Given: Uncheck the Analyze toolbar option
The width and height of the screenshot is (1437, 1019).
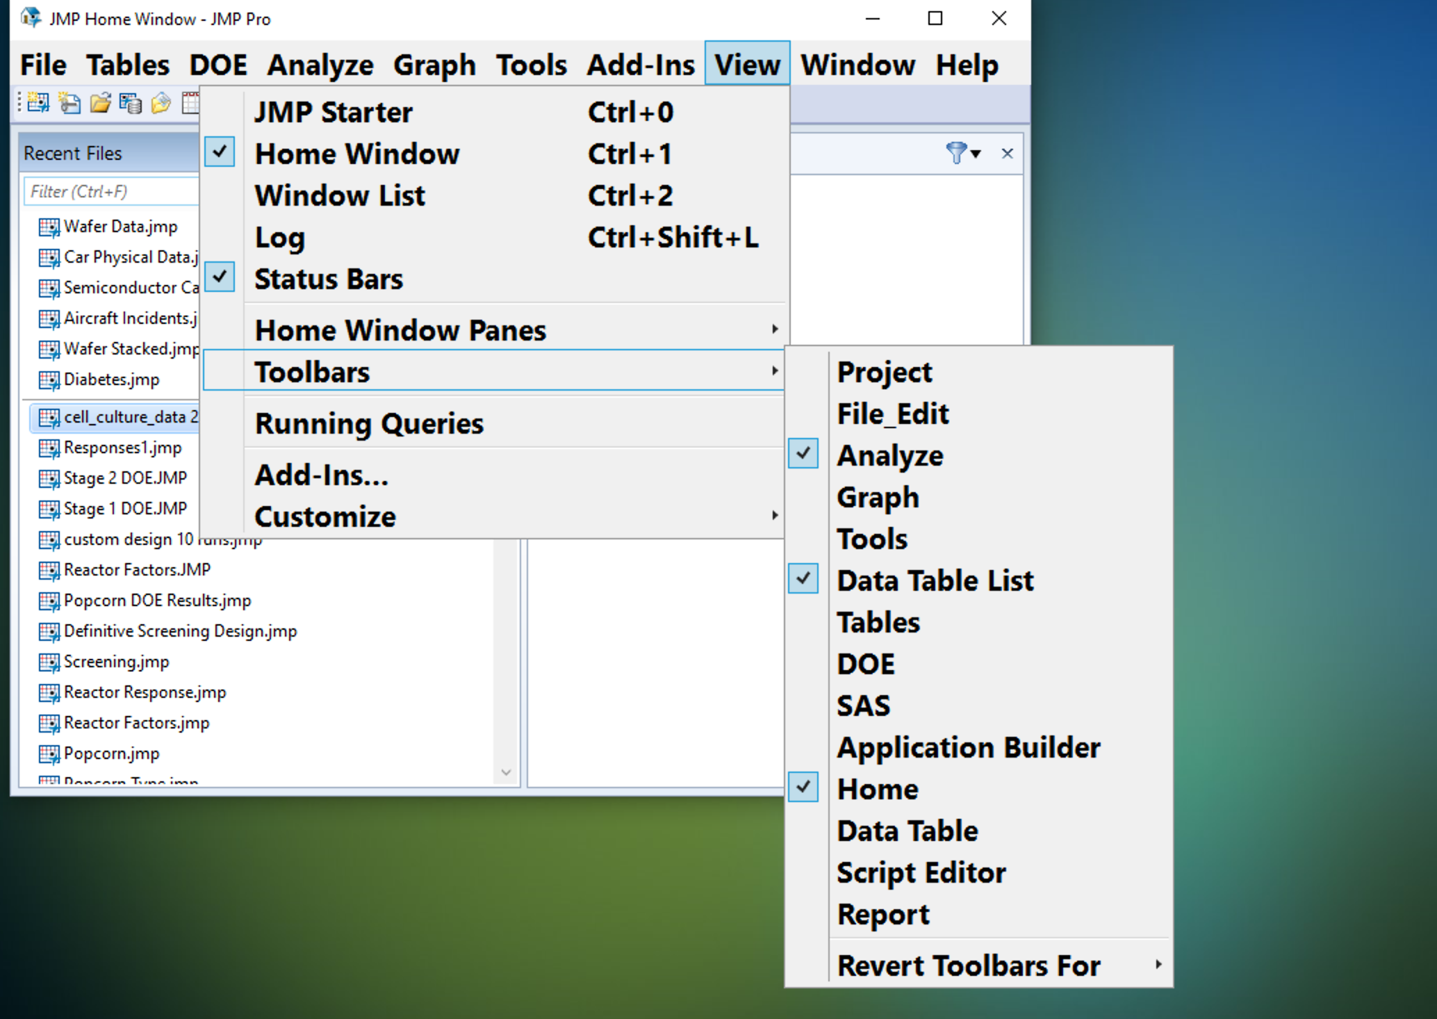Looking at the screenshot, I should click(x=889, y=456).
